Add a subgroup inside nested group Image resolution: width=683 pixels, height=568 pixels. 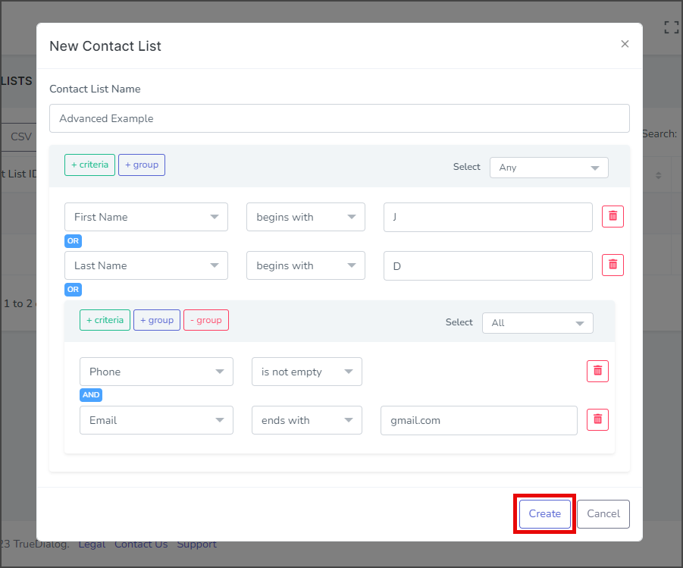pyautogui.click(x=157, y=320)
